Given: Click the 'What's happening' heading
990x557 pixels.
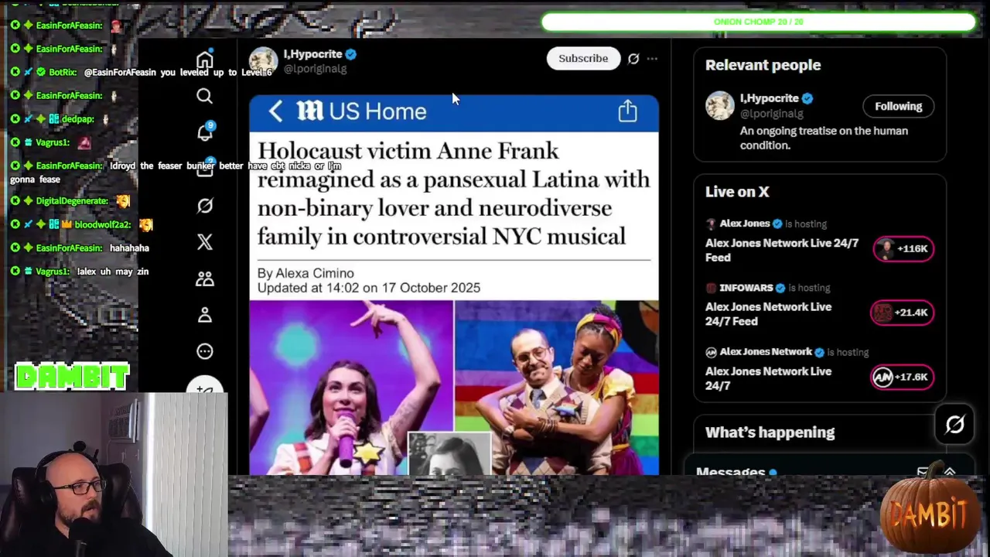Looking at the screenshot, I should click(x=770, y=432).
